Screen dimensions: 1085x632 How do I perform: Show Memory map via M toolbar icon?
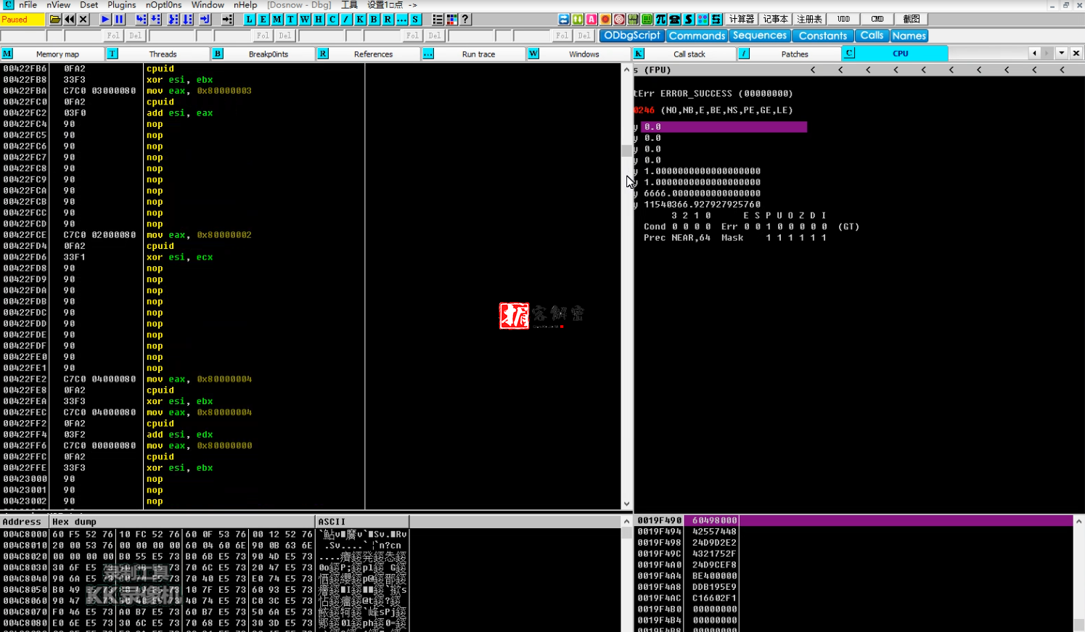click(277, 19)
